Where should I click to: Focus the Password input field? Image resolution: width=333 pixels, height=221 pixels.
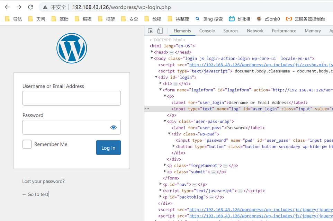click(72, 127)
